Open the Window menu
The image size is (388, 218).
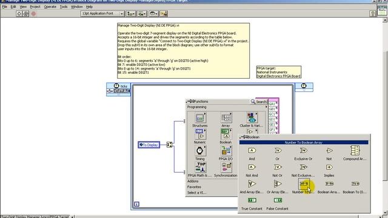click(x=77, y=7)
